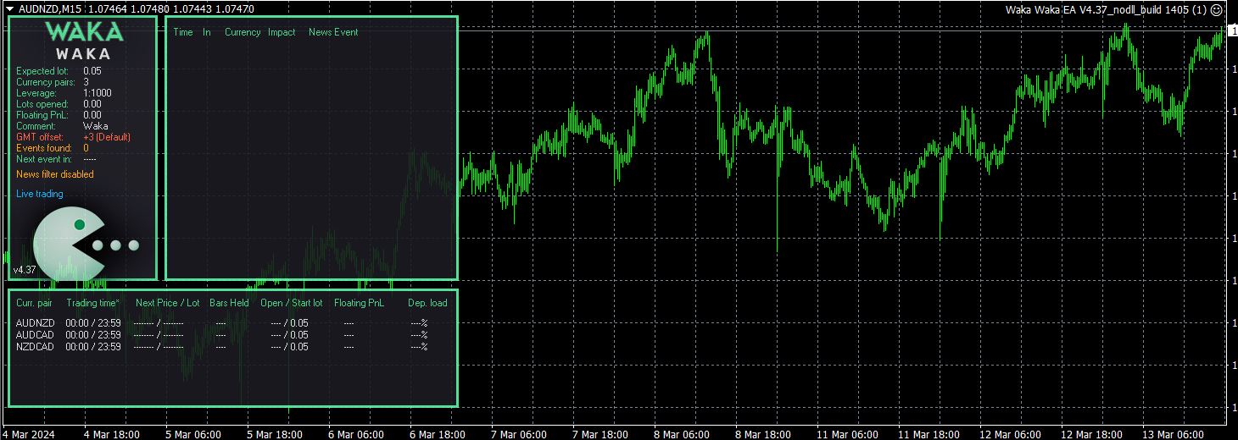This screenshot has height=440, width=1238.
Task: Click the Floating PnL column header
Action: [359, 303]
